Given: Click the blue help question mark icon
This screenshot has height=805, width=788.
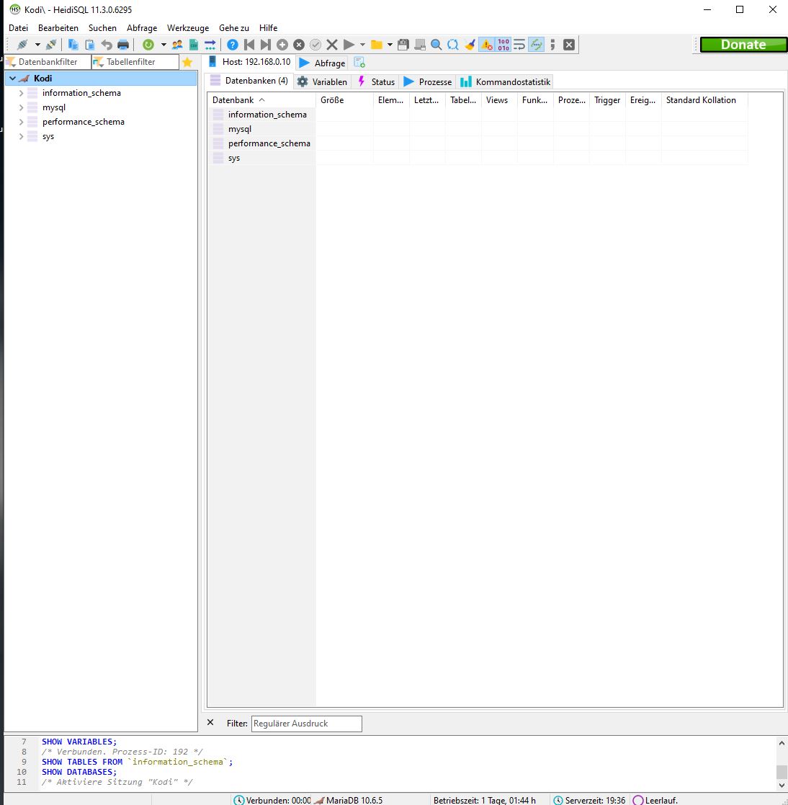Looking at the screenshot, I should pos(233,45).
